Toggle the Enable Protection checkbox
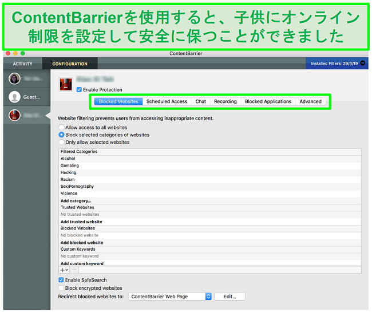This screenshot has width=372, height=312. coord(79,90)
